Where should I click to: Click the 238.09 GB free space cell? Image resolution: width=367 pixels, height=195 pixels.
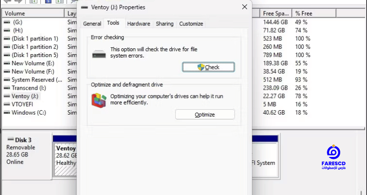[x=275, y=88]
